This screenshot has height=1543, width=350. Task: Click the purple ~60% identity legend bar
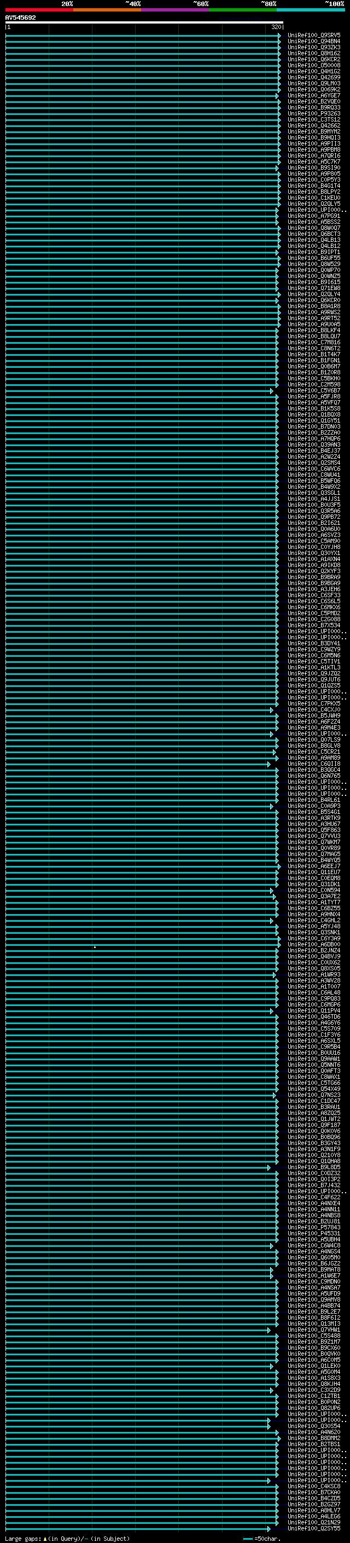point(176,10)
